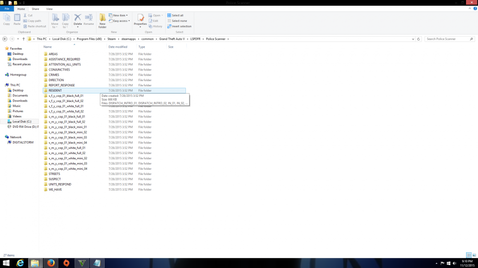Select the UNITS_RESPOND folder
Image resolution: width=478 pixels, height=268 pixels.
(x=60, y=185)
